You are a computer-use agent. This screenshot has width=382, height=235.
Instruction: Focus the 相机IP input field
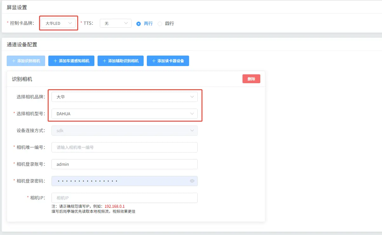[124, 198]
